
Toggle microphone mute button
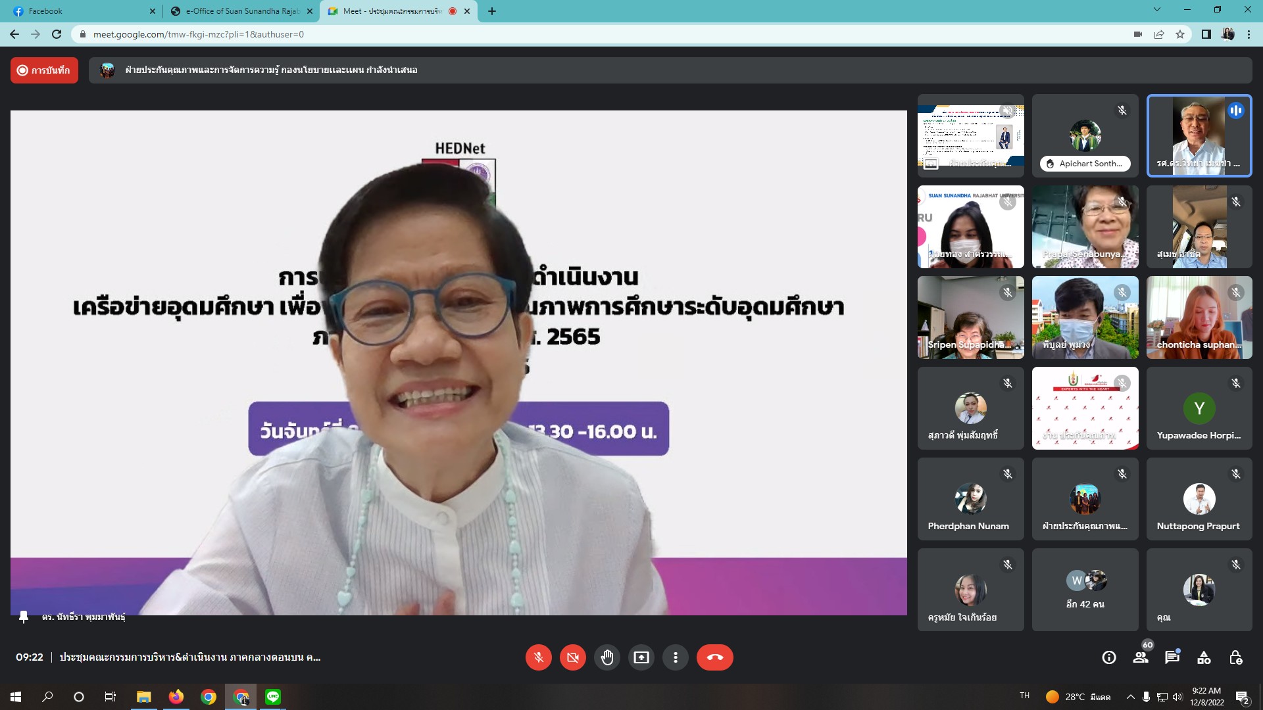coord(538,657)
